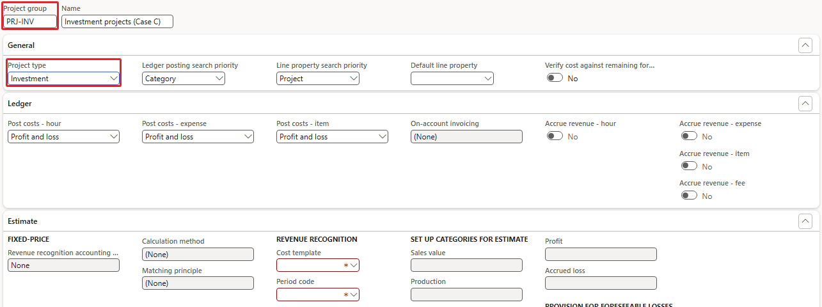Open the Cost template dropdown
This screenshot has height=307, width=822.
[x=318, y=265]
